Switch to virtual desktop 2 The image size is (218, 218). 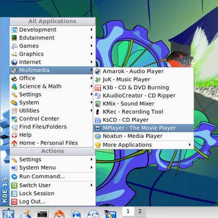pyautogui.click(x=140, y=211)
